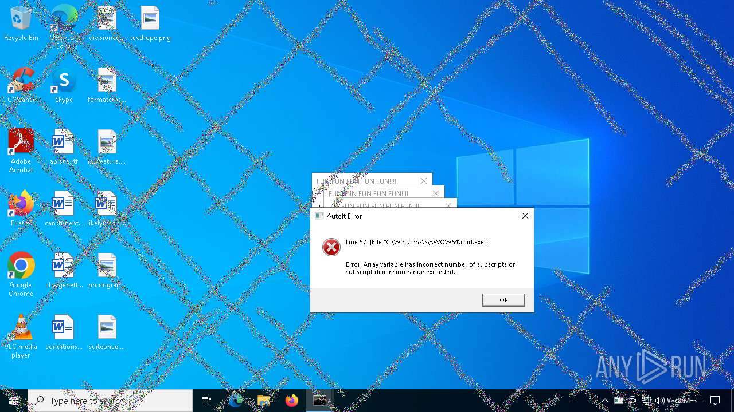This screenshot has width=734, height=412.
Task: Open CCleaner desktop shortcut
Action: tap(21, 85)
